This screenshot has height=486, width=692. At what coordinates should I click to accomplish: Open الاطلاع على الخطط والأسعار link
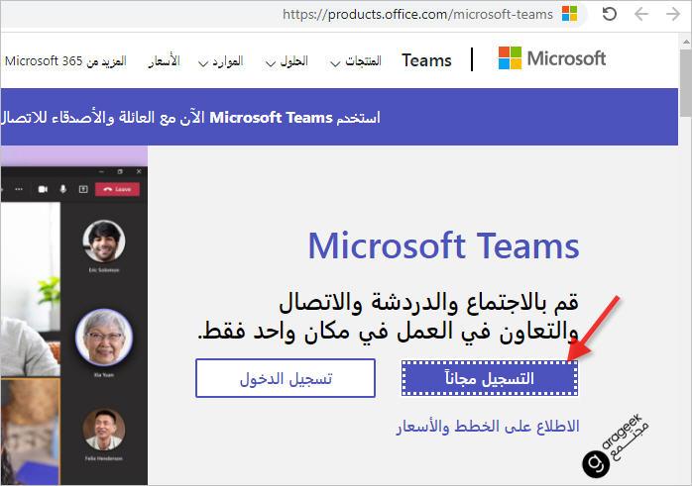coord(488,426)
